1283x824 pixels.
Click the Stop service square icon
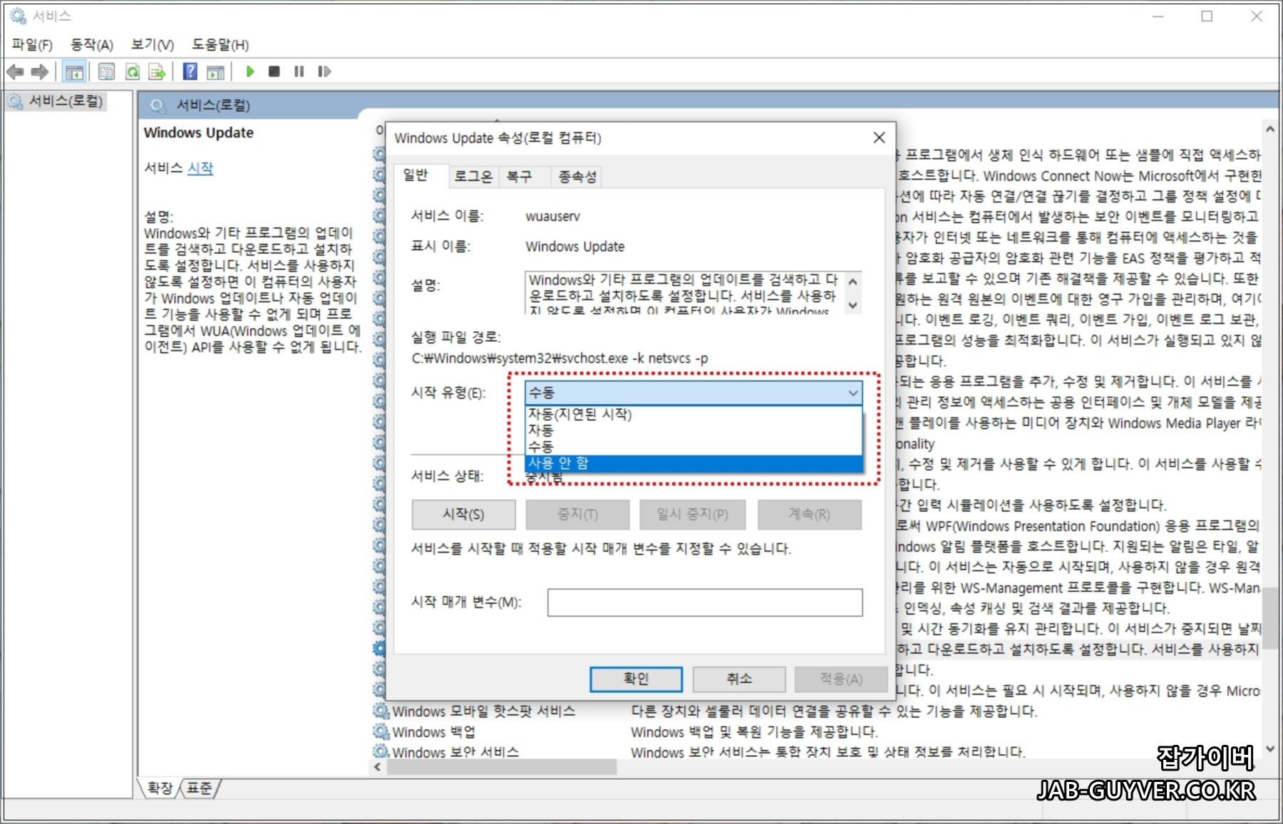274,71
